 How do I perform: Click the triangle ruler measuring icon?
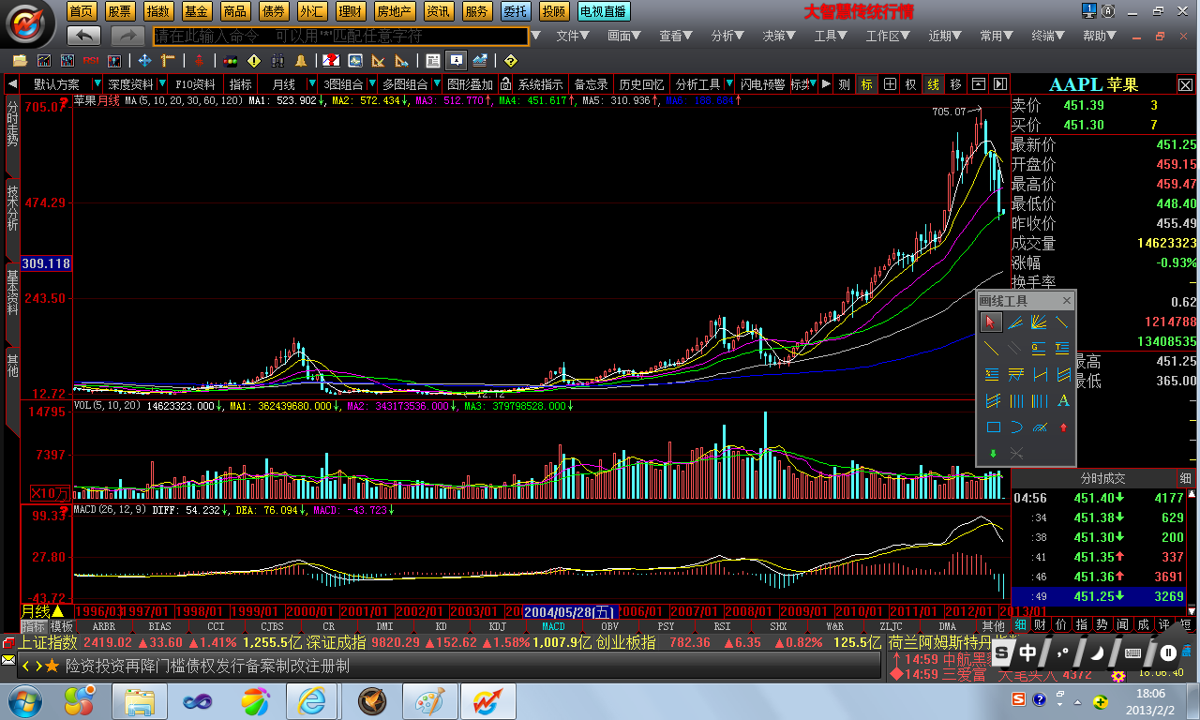[x=379, y=60]
